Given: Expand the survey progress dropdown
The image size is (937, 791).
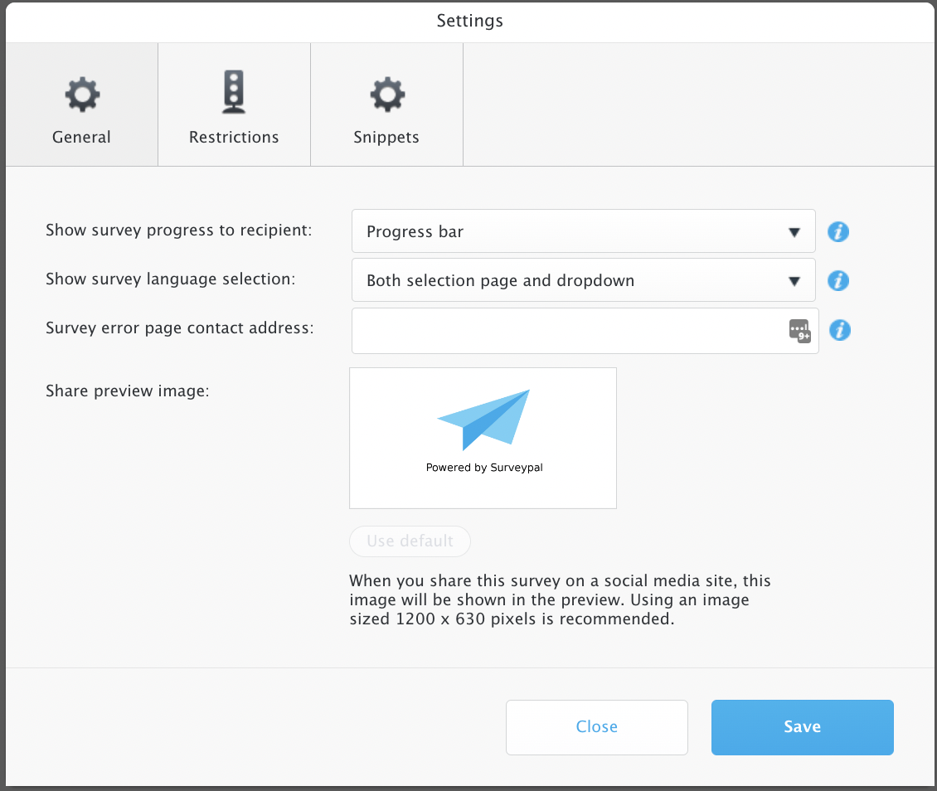Looking at the screenshot, I should [583, 231].
